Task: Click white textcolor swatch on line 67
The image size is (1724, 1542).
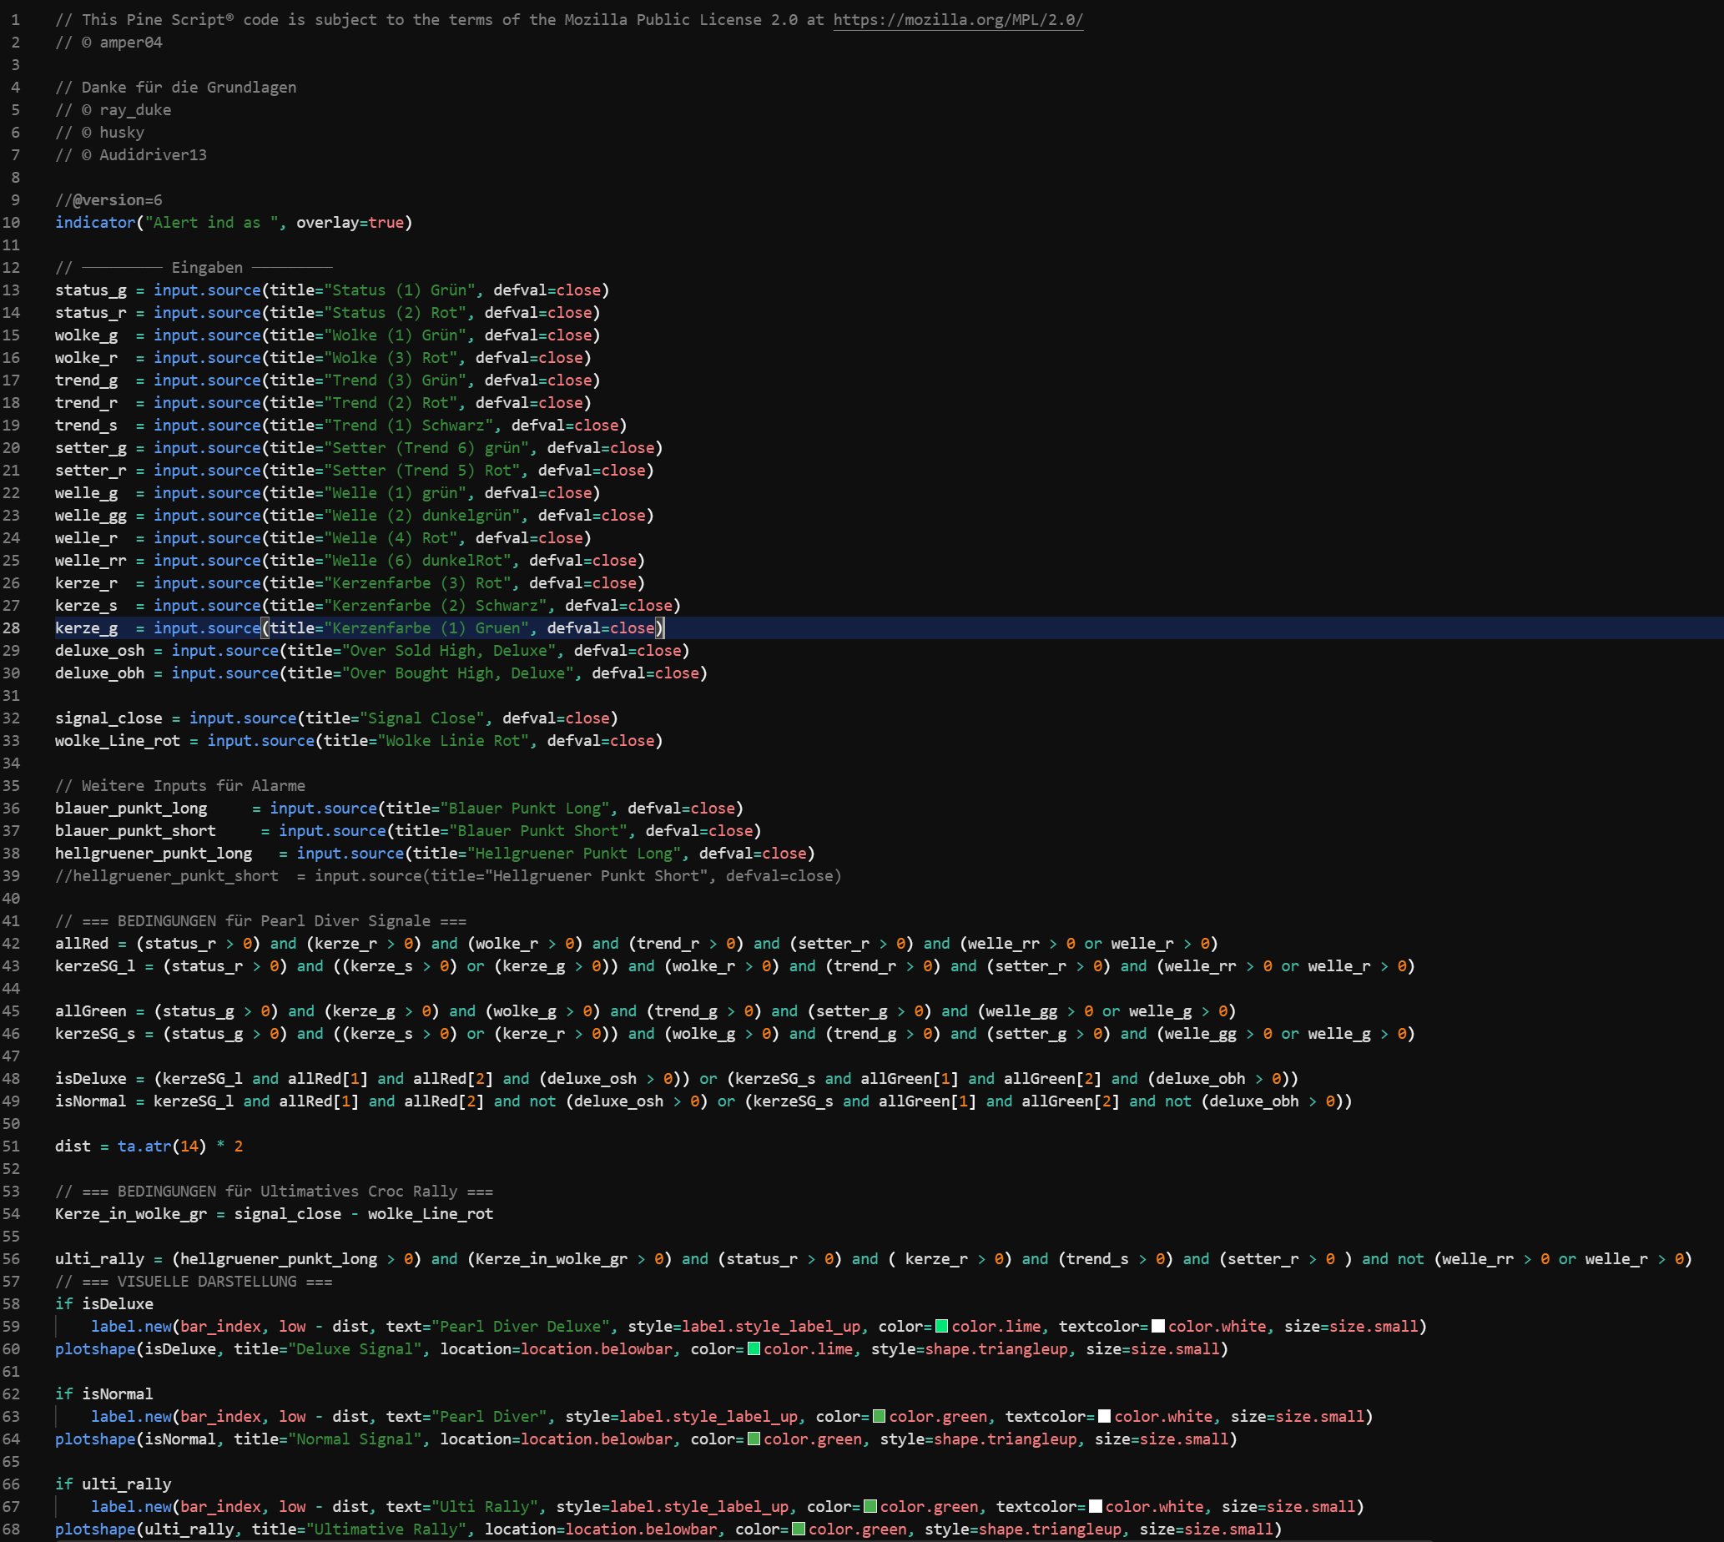Action: [1095, 1506]
